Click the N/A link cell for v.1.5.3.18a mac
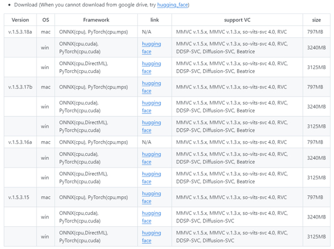Image resolution: width=334 pixels, height=249 pixels. click(147, 32)
